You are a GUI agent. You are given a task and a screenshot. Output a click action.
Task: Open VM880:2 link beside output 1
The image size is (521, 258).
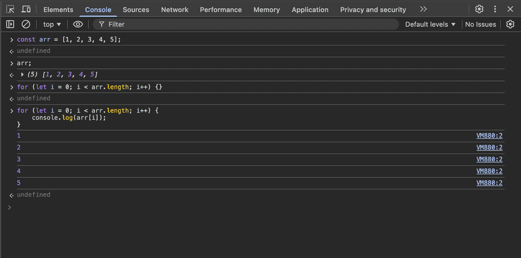coord(489,136)
